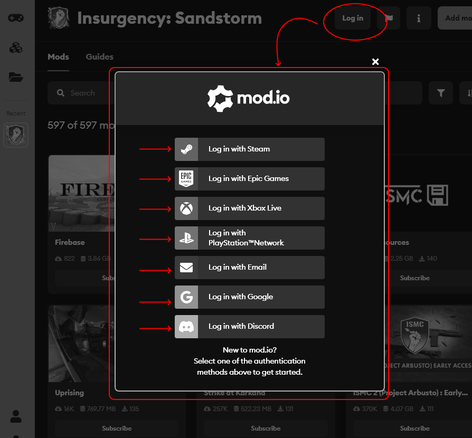Open the Firebase mod thumbnail
Screen dimensions: 472x438
[x=82, y=194]
